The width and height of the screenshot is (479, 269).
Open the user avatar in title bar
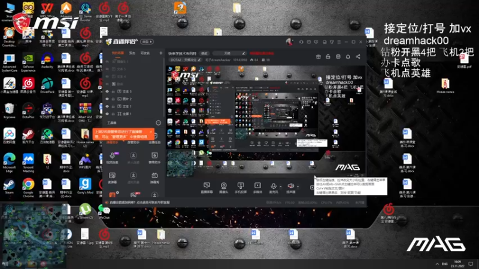coord(289,42)
